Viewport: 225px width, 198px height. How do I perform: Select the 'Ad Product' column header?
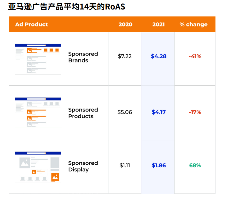(32, 24)
